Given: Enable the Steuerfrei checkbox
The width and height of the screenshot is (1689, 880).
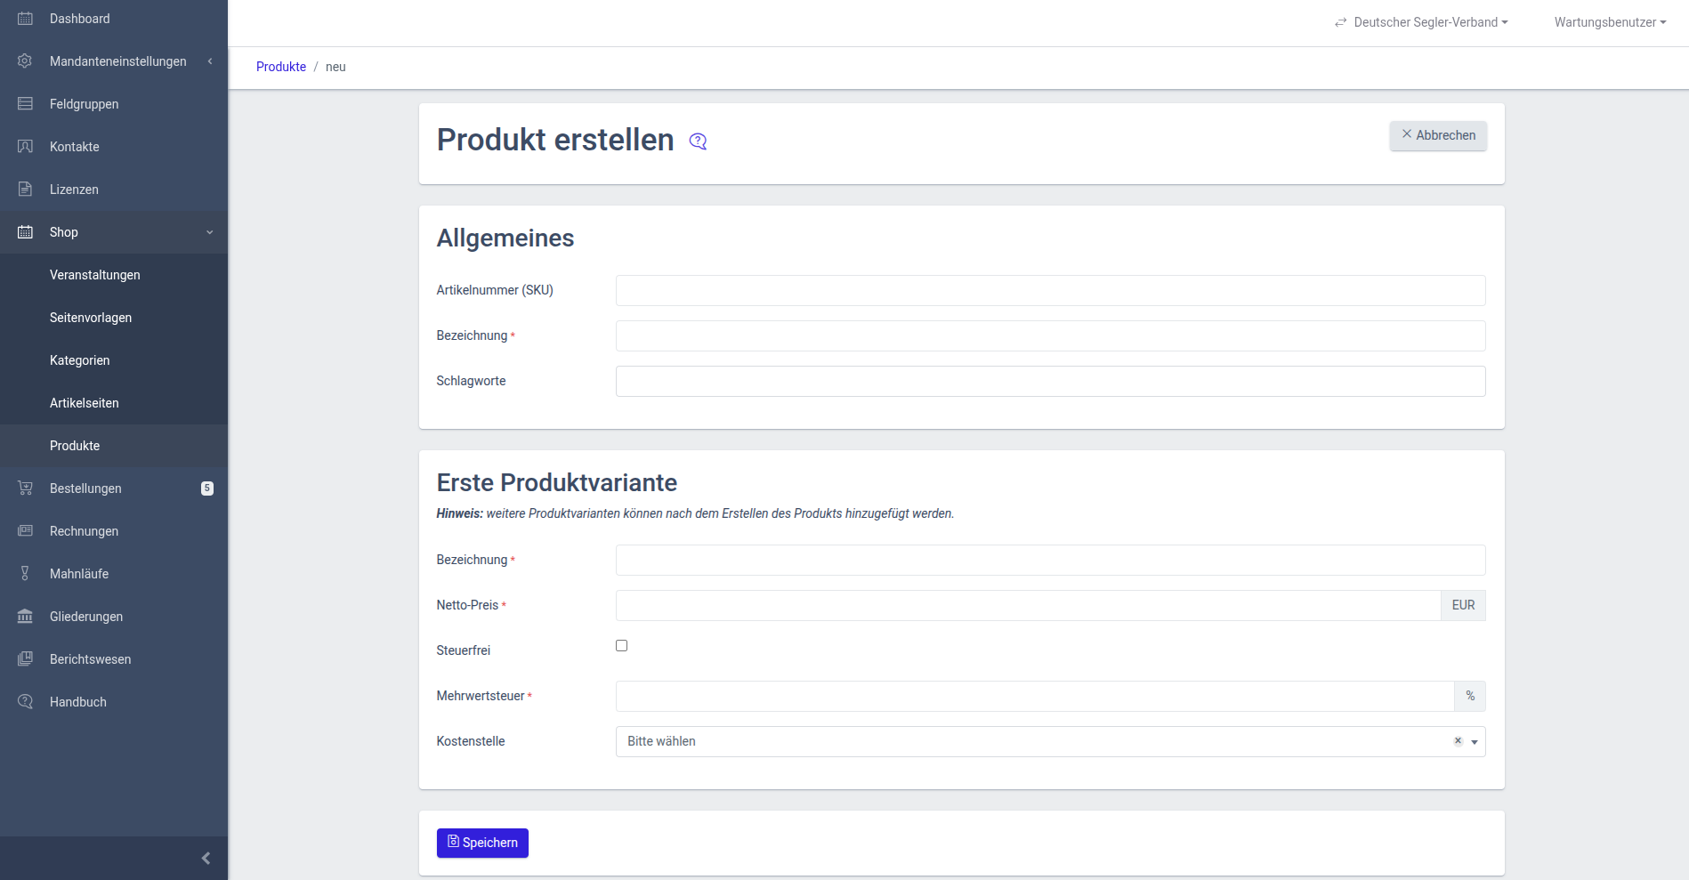Looking at the screenshot, I should coord(621,646).
